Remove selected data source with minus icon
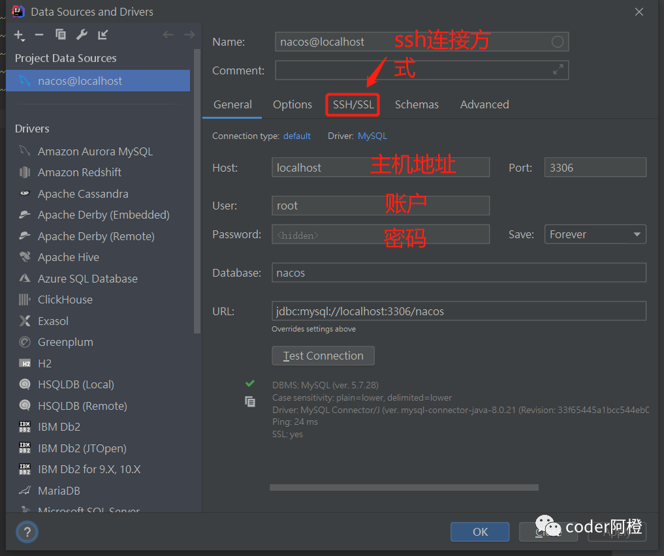Image resolution: width=664 pixels, height=556 pixels. coord(39,35)
